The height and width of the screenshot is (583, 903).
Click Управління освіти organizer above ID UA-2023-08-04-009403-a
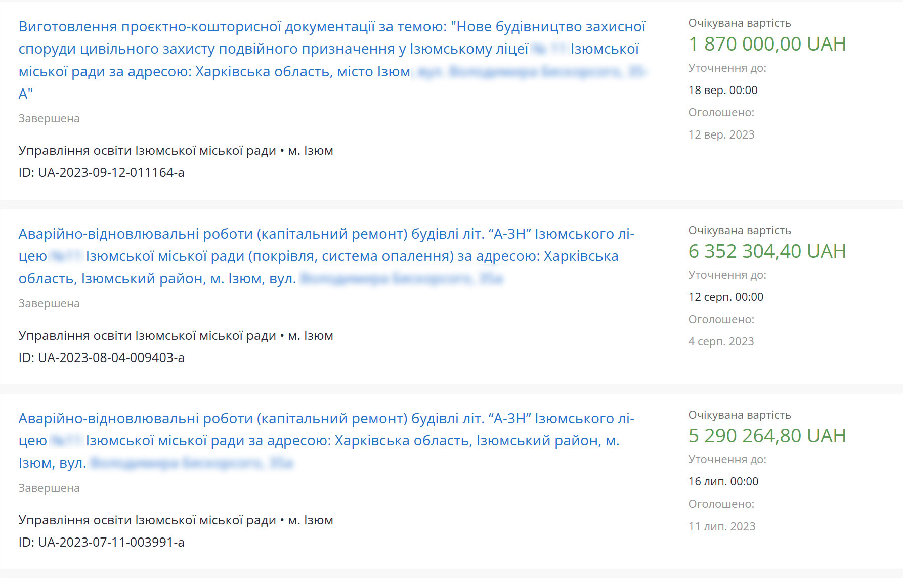(x=147, y=336)
